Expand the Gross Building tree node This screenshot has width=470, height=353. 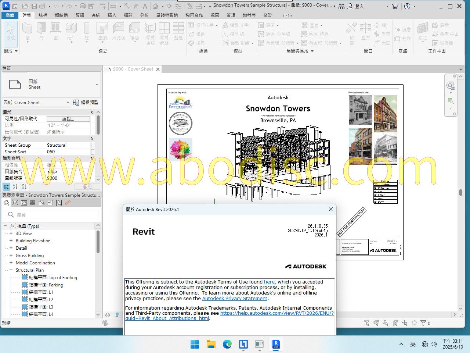pyautogui.click(x=11, y=256)
